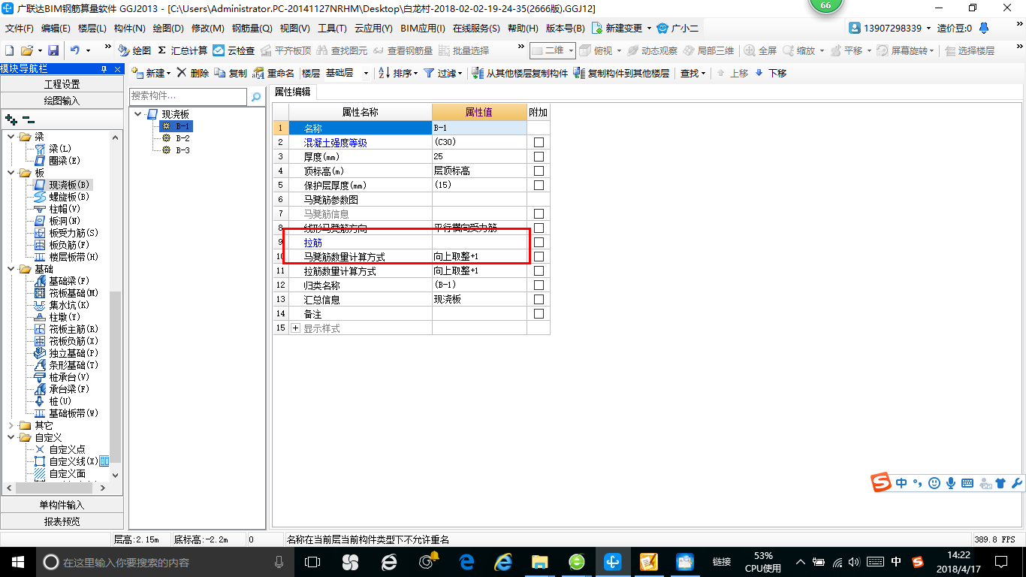
Task: Toggle checkbox for 顶标高(m) row
Action: point(539,171)
